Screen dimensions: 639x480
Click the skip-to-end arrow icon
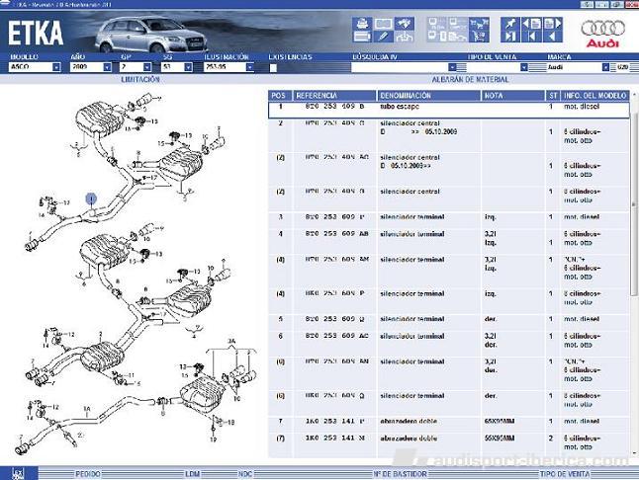[x=510, y=37]
